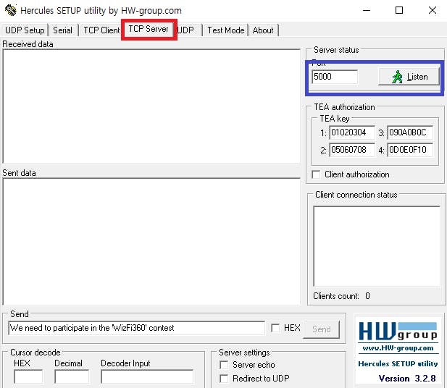Minimize the Hercules window
The image size is (447, 388).
(x=367, y=11)
